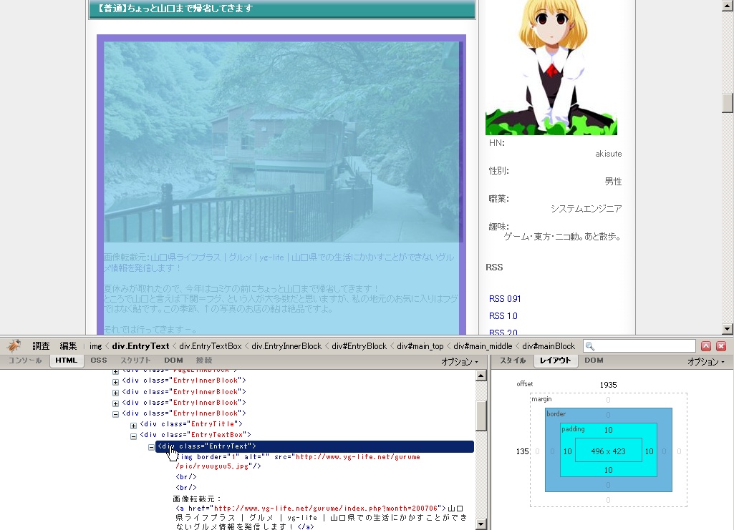The height and width of the screenshot is (530, 734).
Task: Click the blonde anime character profile image
Action: tap(551, 68)
